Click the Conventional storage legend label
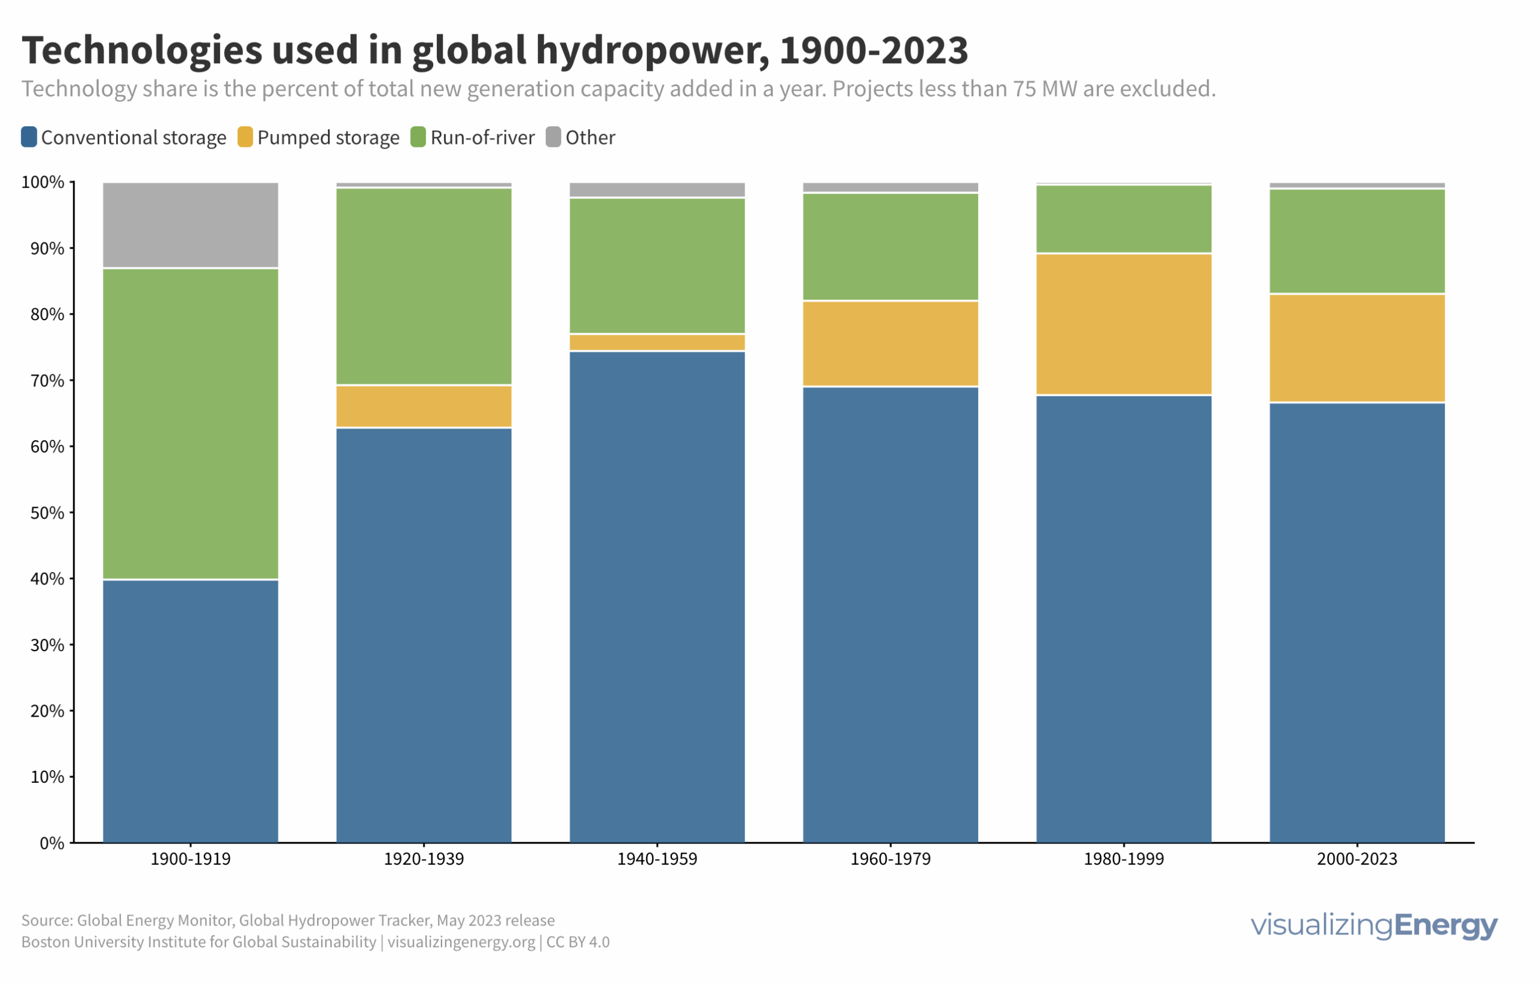This screenshot has height=985, width=1540. (x=134, y=138)
